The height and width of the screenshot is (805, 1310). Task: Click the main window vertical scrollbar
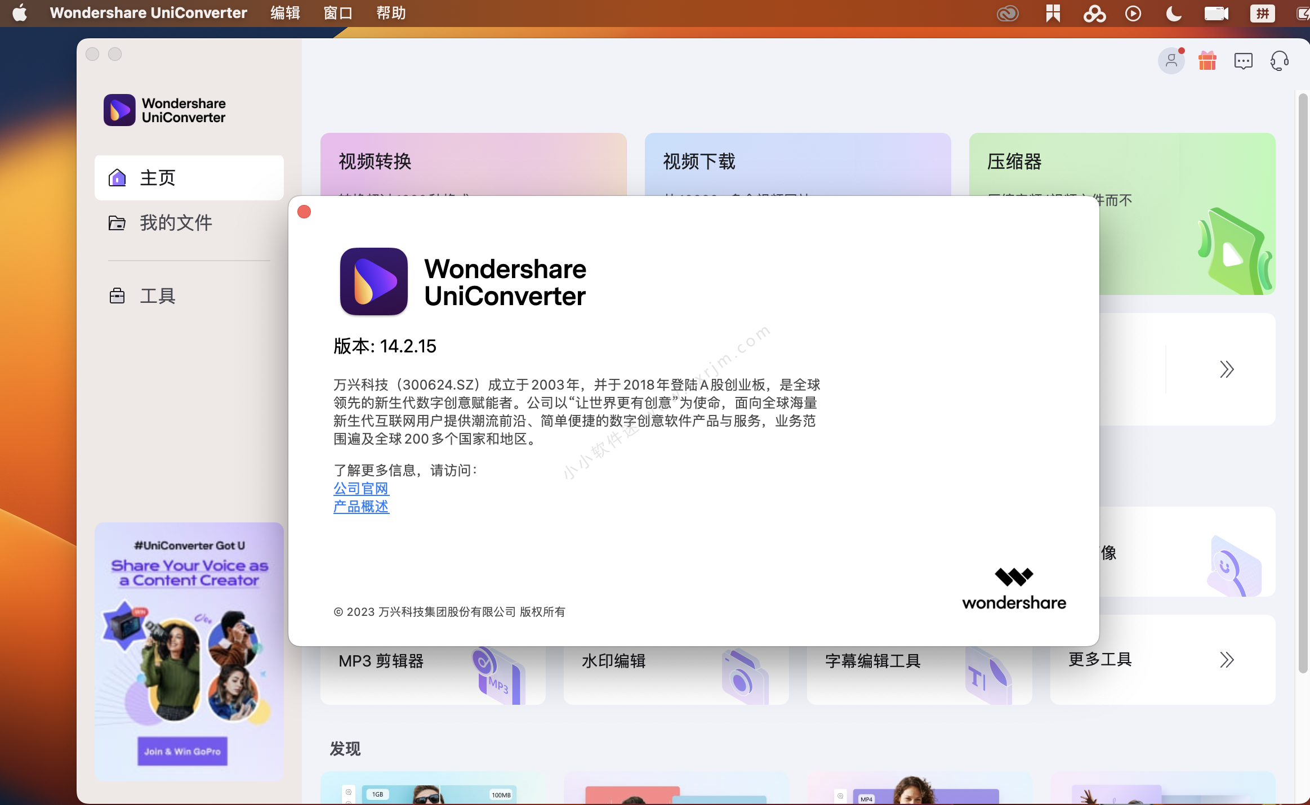pos(1303,383)
